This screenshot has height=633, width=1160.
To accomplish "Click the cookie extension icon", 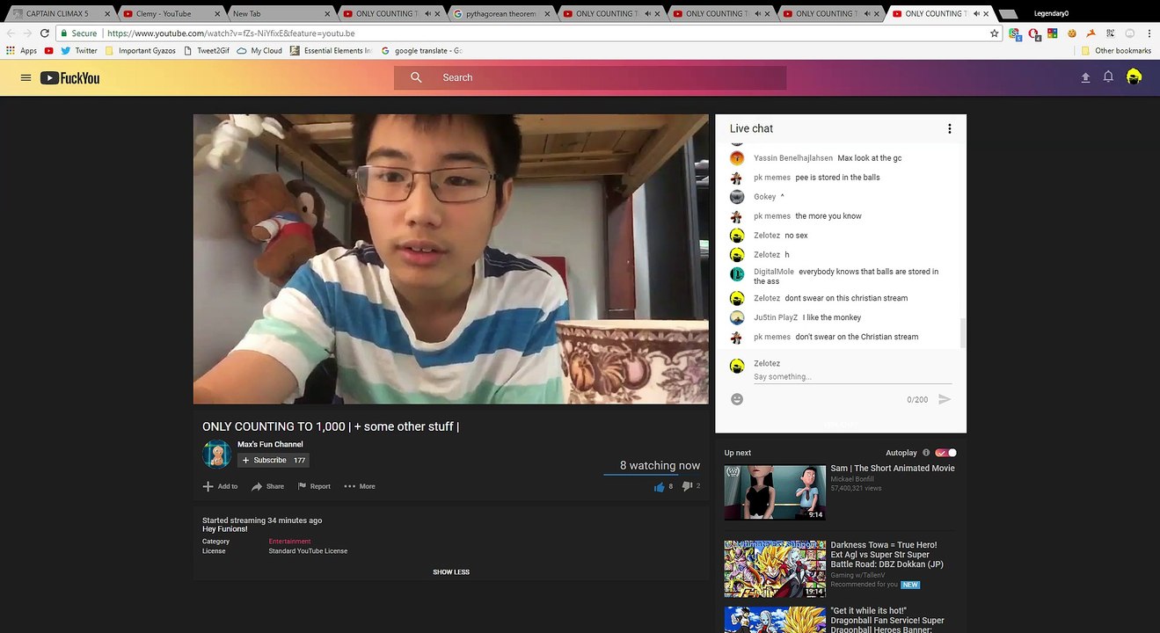I will tap(1072, 33).
